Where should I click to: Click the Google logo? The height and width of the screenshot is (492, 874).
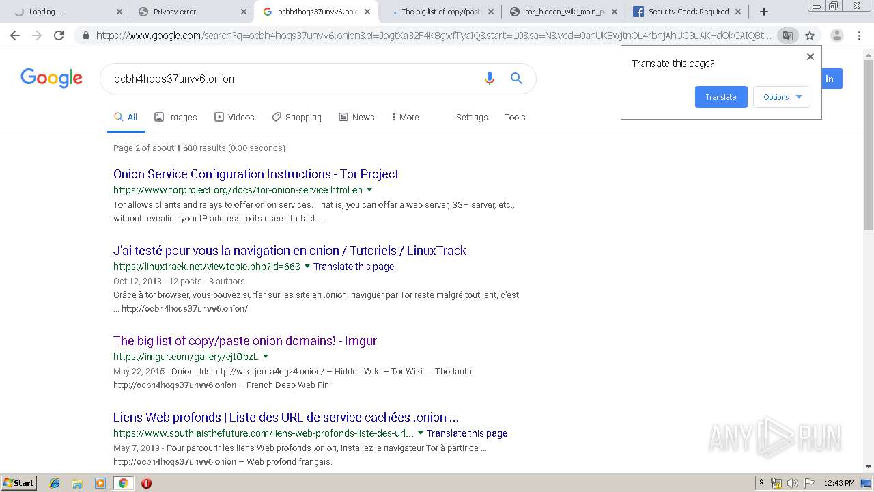pos(51,79)
